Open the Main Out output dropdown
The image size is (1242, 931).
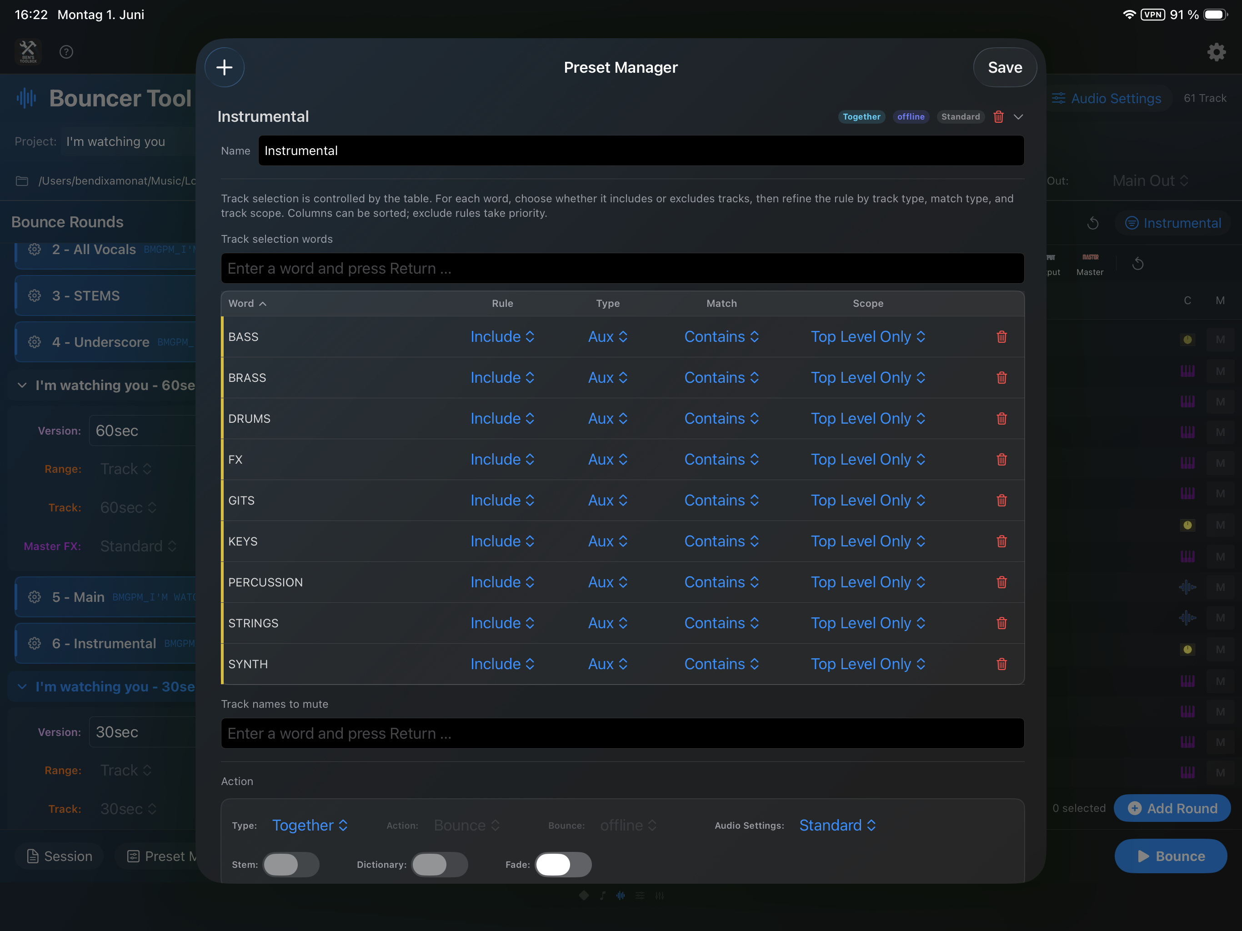click(x=1150, y=181)
